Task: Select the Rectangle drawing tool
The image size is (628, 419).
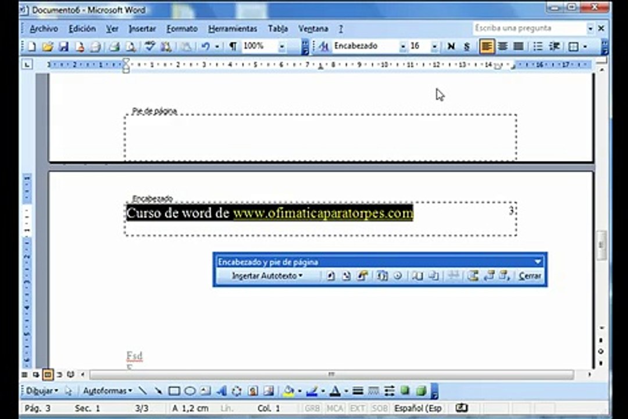Action: click(174, 390)
